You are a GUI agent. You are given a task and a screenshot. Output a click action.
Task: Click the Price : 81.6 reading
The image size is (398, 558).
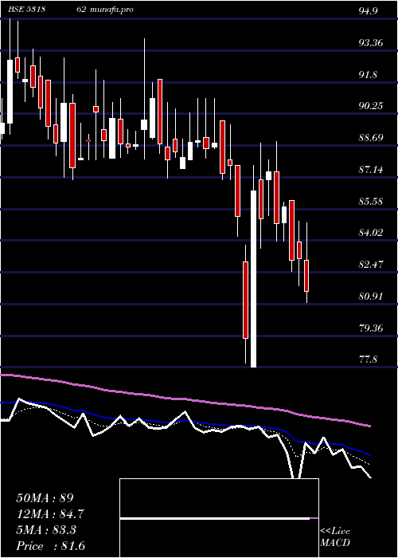click(50, 546)
